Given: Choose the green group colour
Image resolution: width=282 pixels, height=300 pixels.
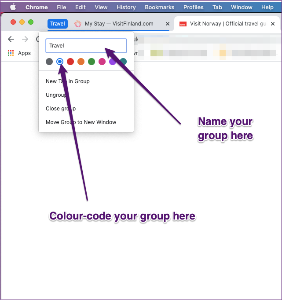Looking at the screenshot, I should click(x=92, y=62).
